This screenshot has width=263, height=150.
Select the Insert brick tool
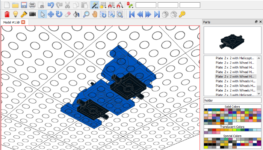coord(6,14)
